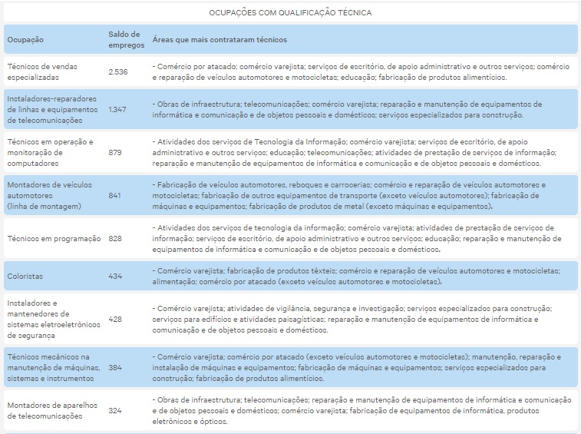The image size is (581, 434).
Task: Click the value 1.347
Action: (x=117, y=109)
